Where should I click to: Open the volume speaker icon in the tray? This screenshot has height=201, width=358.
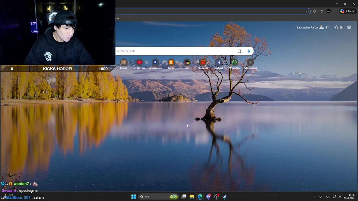point(339,197)
